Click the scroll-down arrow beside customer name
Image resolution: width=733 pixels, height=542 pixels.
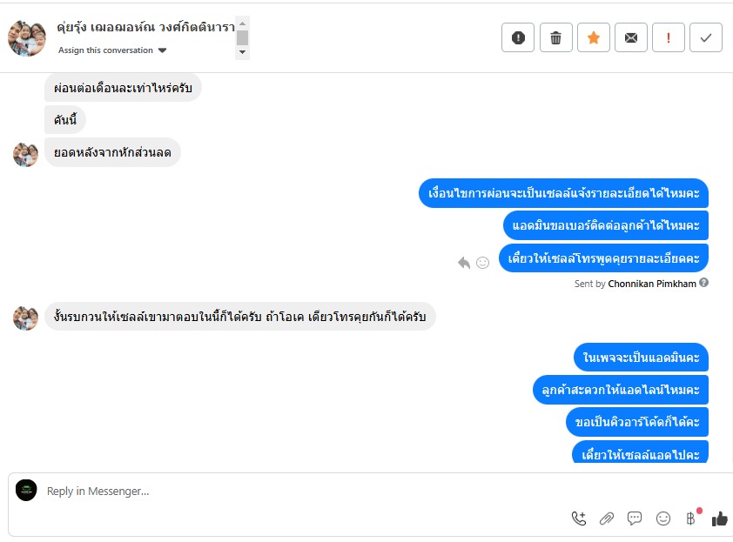243,53
